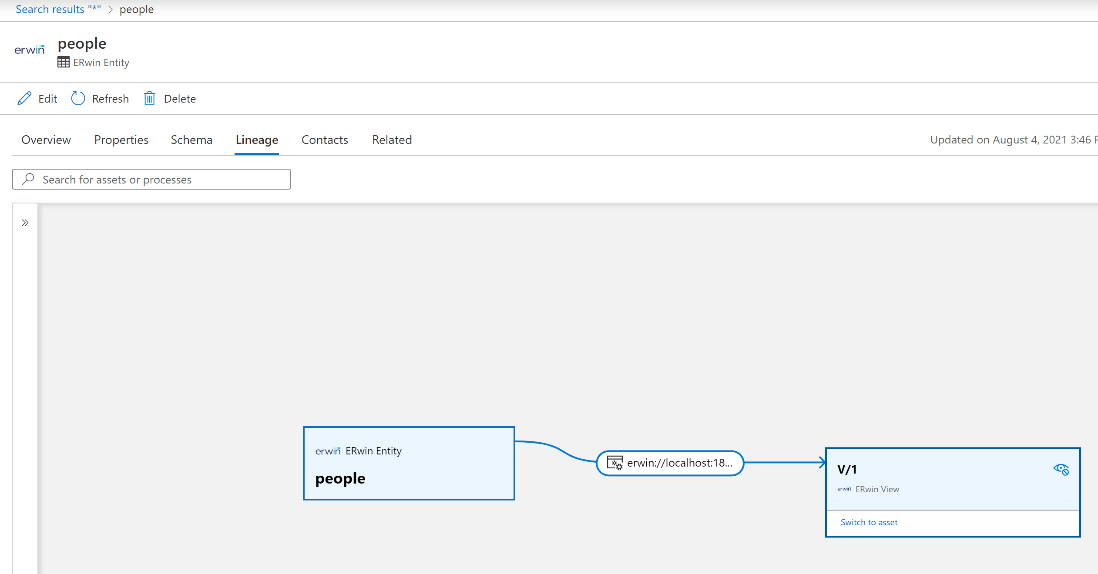Click the Edit pencil icon
Image resolution: width=1098 pixels, height=574 pixels.
click(25, 98)
